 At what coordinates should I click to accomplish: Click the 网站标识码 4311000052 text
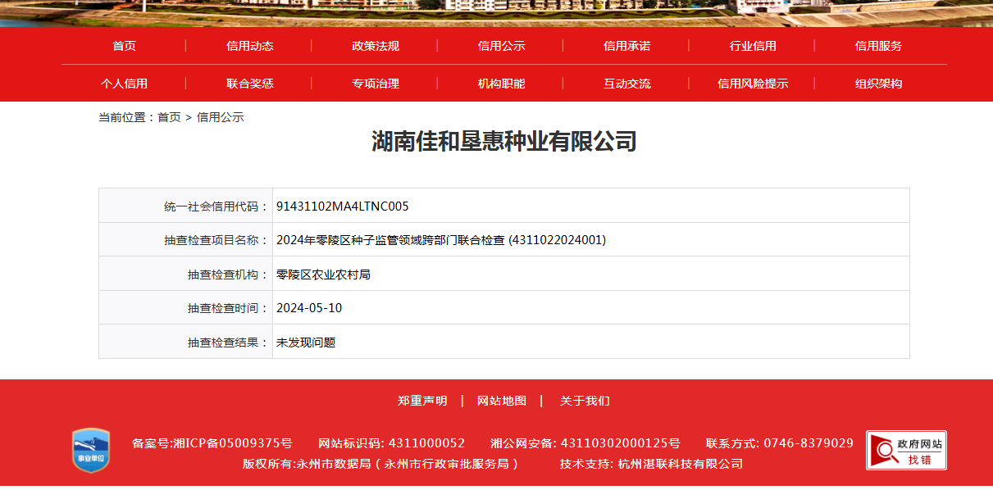(x=391, y=443)
